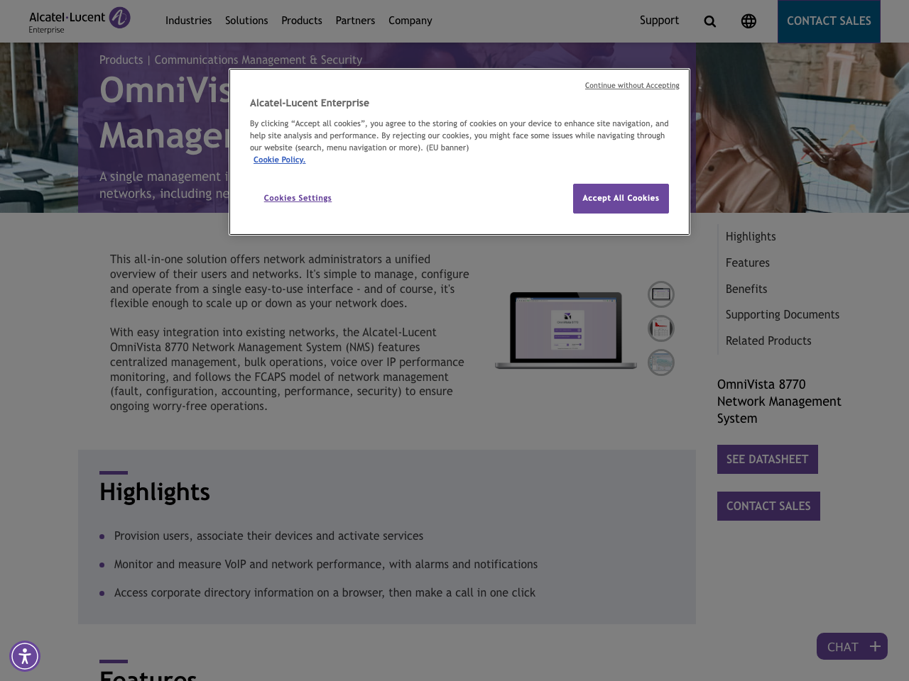Open the network map screenshot thumbnail

pos(660,362)
